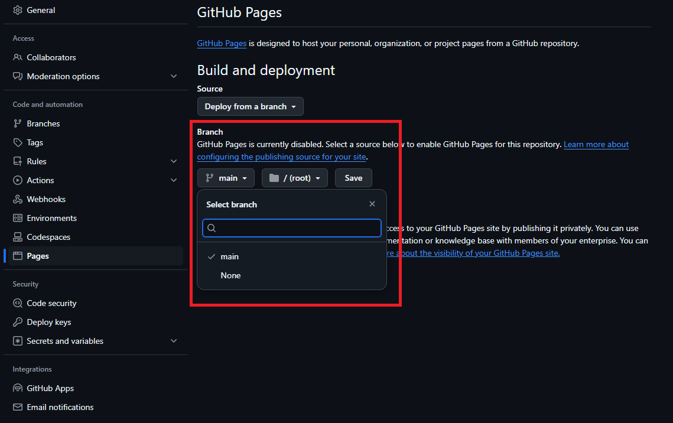
Task: Click the Build and deployment heading
Action: pyautogui.click(x=266, y=70)
